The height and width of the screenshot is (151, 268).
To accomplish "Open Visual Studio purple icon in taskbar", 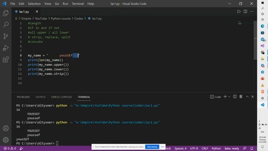I will [263, 46].
